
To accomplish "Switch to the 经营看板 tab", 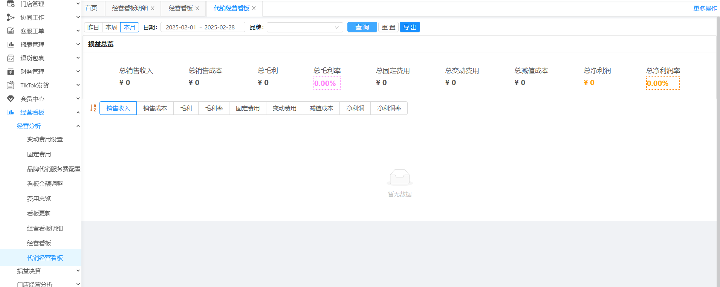I will [x=180, y=8].
